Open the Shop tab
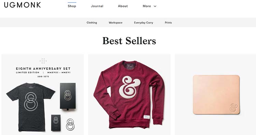The height and width of the screenshot is (135, 256). pos(72,6)
